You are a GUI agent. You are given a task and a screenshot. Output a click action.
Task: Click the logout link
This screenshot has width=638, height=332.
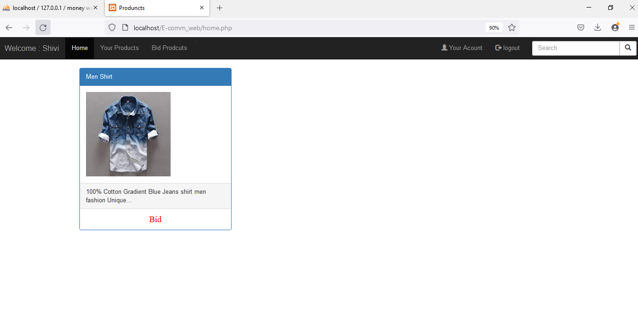coord(508,48)
